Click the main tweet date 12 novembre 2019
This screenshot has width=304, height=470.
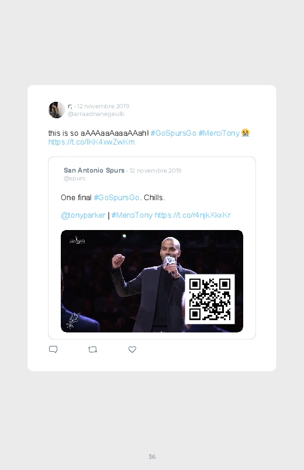[103, 106]
